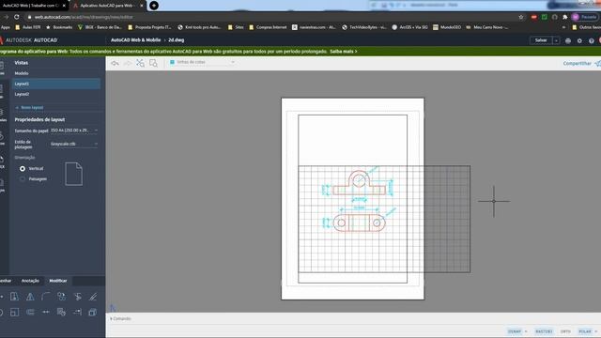Select the Offset tool in Modificar panel

tap(93, 297)
